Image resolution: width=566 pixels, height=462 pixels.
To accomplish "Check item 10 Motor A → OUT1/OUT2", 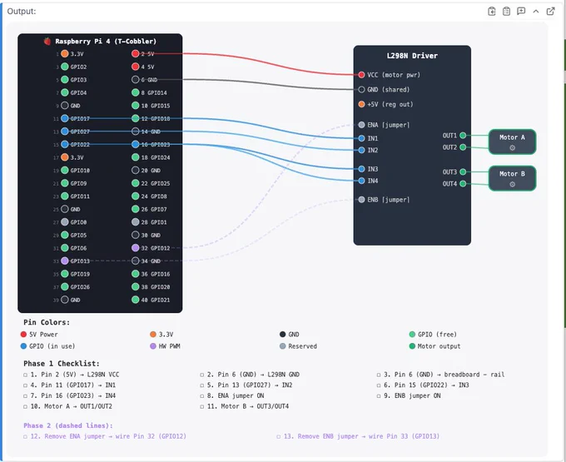I will click(x=25, y=407).
